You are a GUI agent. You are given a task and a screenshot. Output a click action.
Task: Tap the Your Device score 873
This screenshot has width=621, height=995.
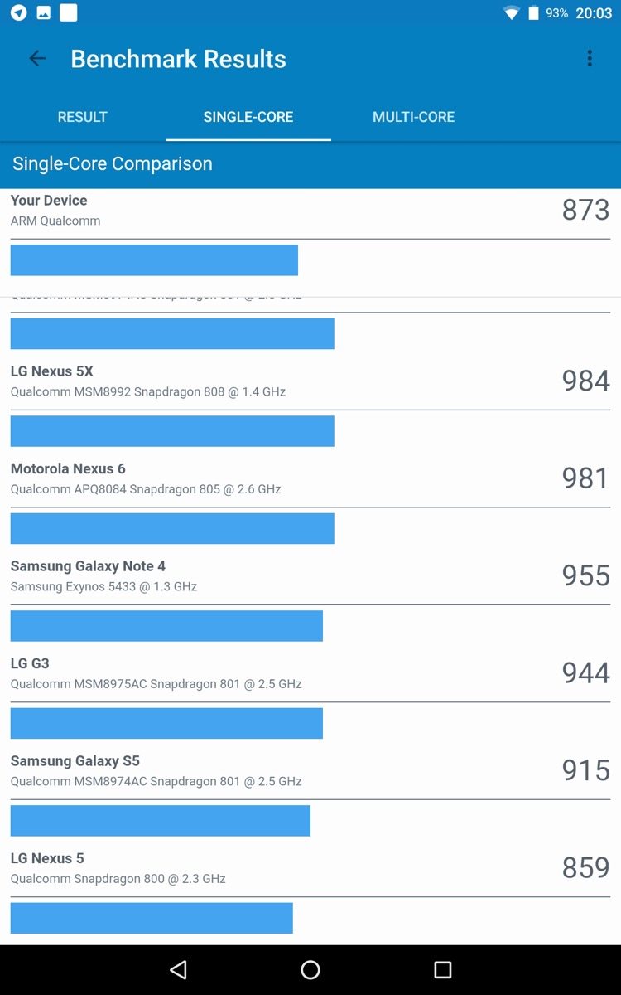(585, 210)
